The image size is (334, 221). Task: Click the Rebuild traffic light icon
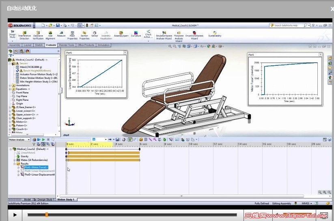[87, 25]
